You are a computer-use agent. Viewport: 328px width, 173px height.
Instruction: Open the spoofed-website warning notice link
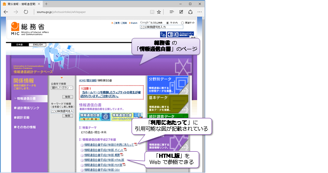tap(111, 94)
